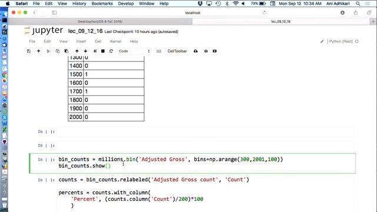This screenshot has width=377, height=212.
Task: Select the lec_09_12_16 tab
Action: 281,21
